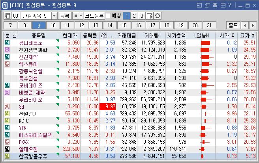
Task: Open the dropdown arrow next to the stop square
Action: 81,16
